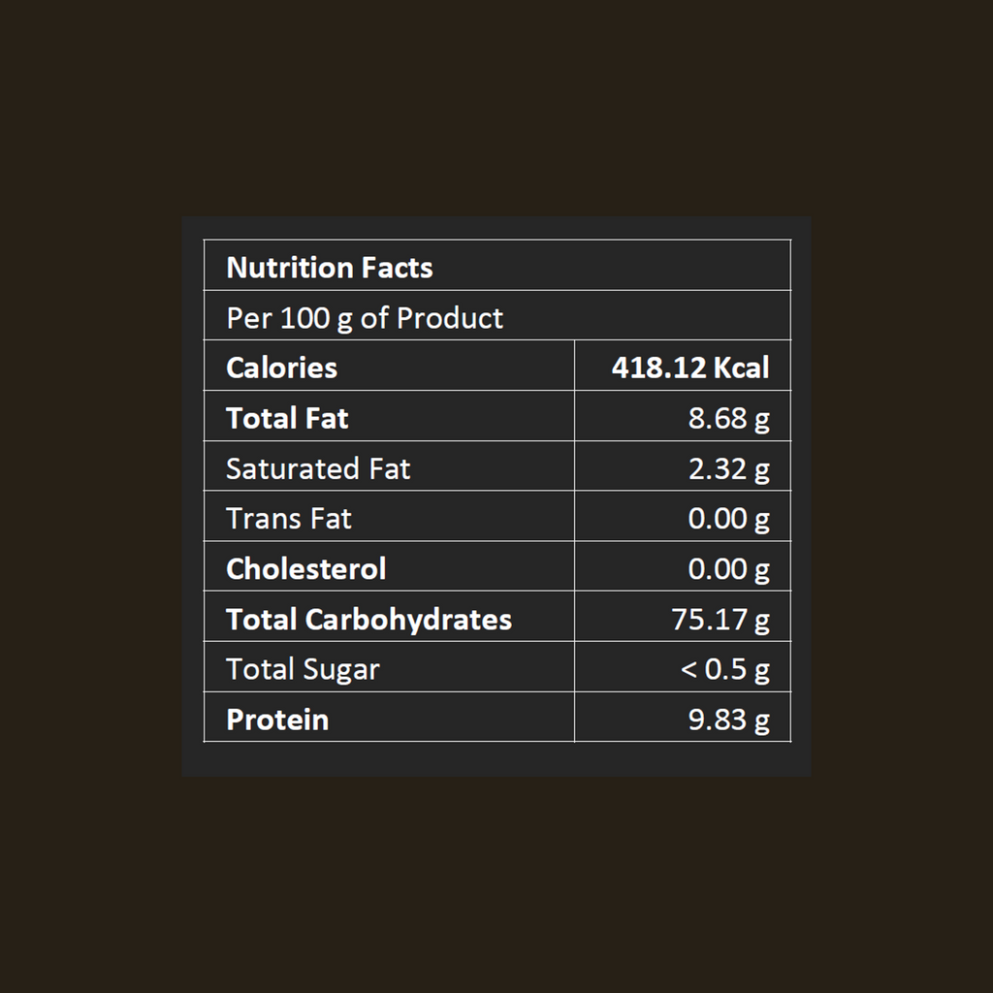Select the Total Carbohydrates label
993x993 pixels.
(368, 619)
